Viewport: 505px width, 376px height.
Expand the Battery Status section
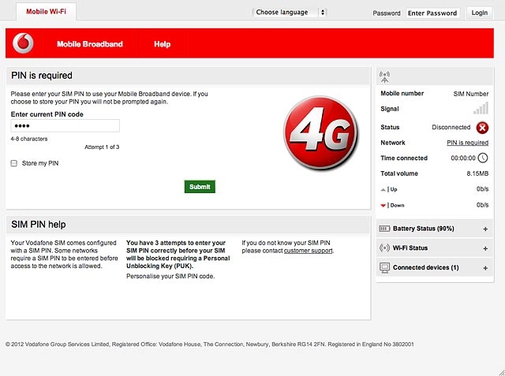click(x=485, y=229)
